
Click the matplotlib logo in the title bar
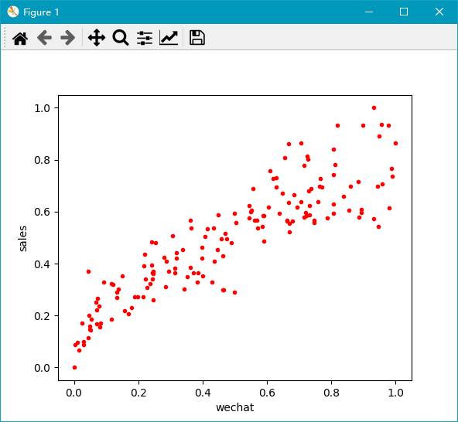[13, 12]
